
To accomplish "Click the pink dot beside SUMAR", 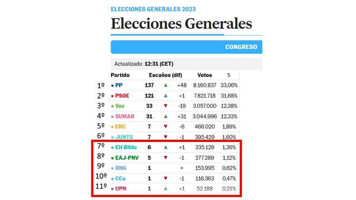I will (112, 117).
